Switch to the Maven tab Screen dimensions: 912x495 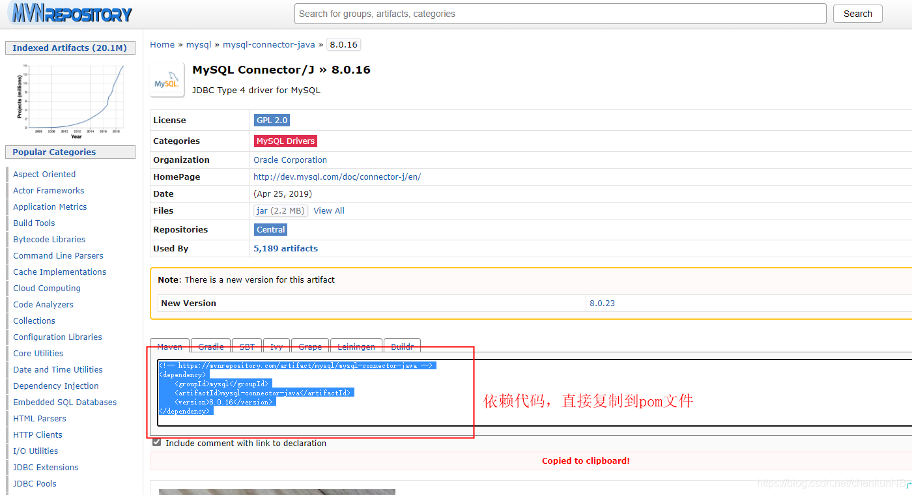click(x=170, y=346)
